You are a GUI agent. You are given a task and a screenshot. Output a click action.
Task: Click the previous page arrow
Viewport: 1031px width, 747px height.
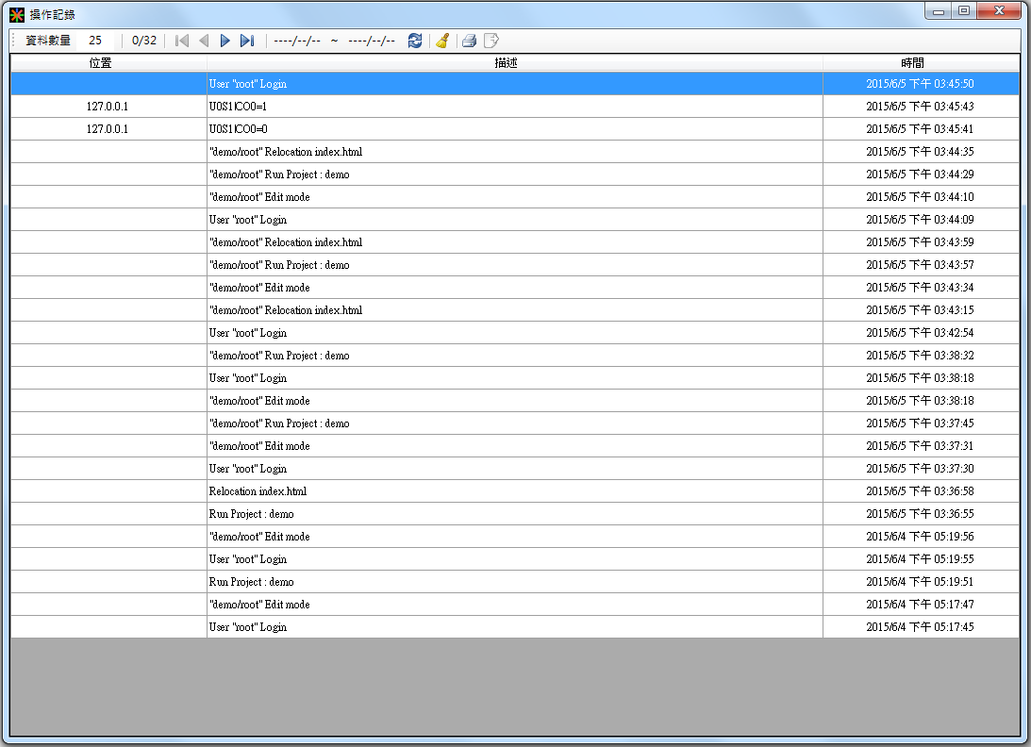pyautogui.click(x=204, y=41)
